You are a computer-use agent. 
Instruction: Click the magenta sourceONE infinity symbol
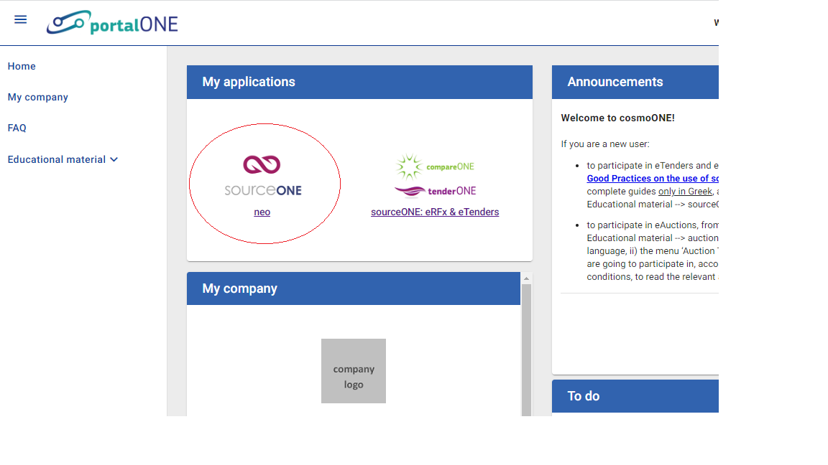click(x=262, y=164)
